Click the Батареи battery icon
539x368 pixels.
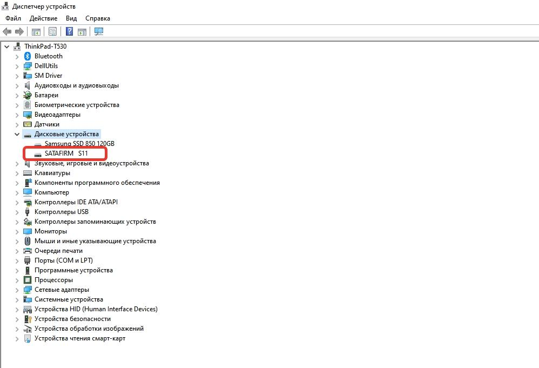pos(28,95)
